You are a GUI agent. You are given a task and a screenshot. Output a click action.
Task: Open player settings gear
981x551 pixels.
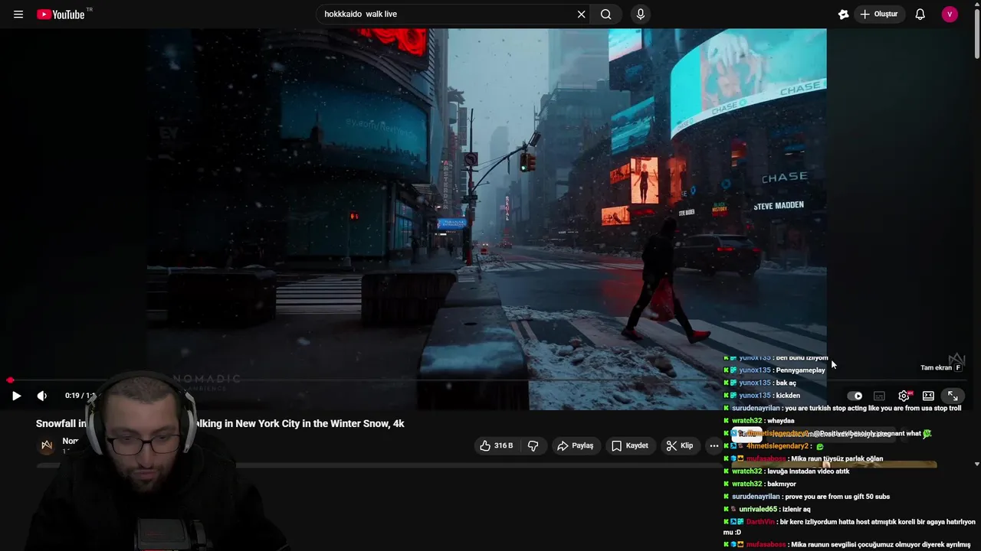click(x=904, y=396)
